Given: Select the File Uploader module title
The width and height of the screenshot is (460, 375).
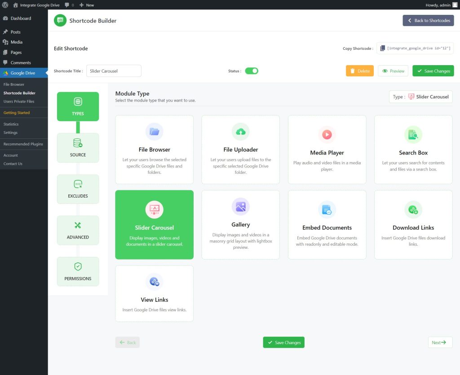Looking at the screenshot, I should tap(241, 150).
